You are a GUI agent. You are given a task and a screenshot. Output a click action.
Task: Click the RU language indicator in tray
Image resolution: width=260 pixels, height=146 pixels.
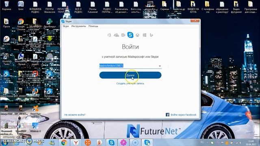202,142
